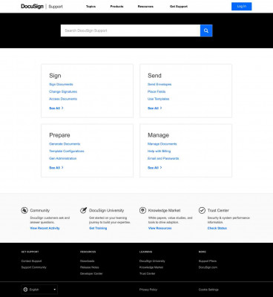
Task: Open the Products menu
Action: click(116, 7)
